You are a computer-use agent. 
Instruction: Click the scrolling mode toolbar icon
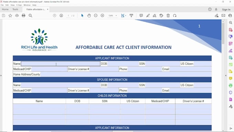click(x=131, y=16)
